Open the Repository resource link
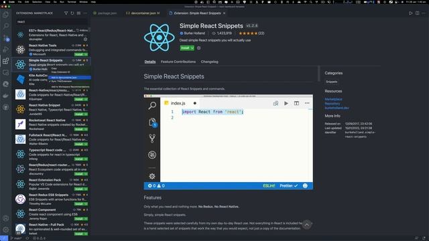This screenshot has height=241, width=429. coord(332,104)
